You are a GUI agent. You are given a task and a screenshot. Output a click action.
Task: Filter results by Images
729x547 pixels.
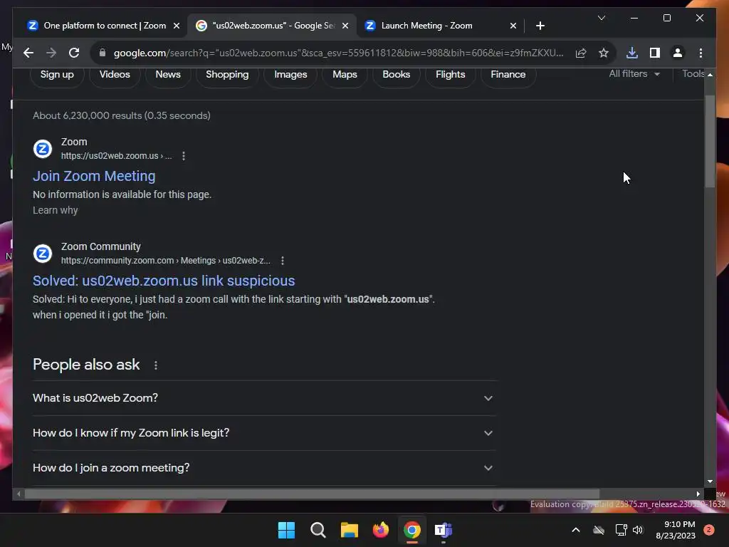click(290, 74)
